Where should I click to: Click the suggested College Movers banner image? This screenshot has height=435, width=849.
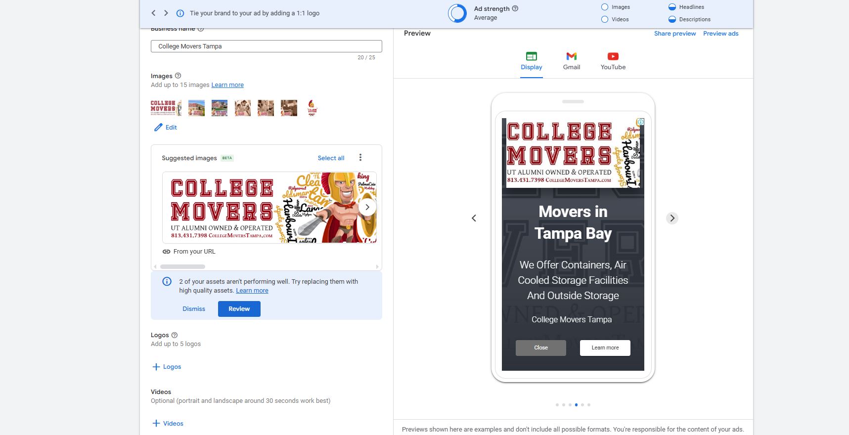click(x=269, y=208)
